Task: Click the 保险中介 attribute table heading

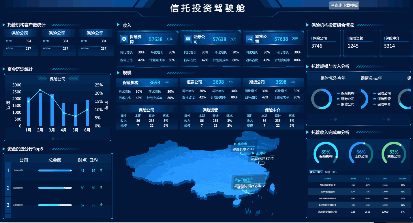Action: pyautogui.click(x=273, y=110)
